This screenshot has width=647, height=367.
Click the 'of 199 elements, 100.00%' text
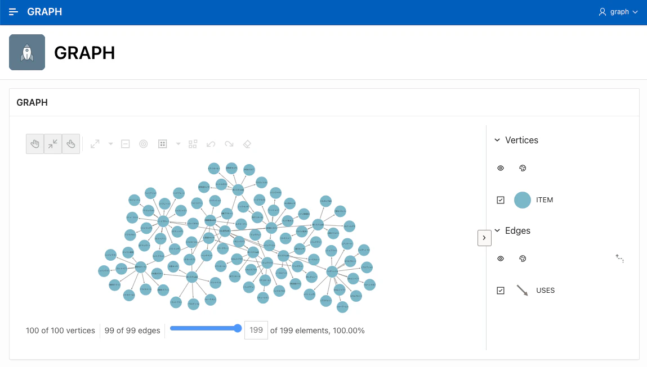coord(318,331)
